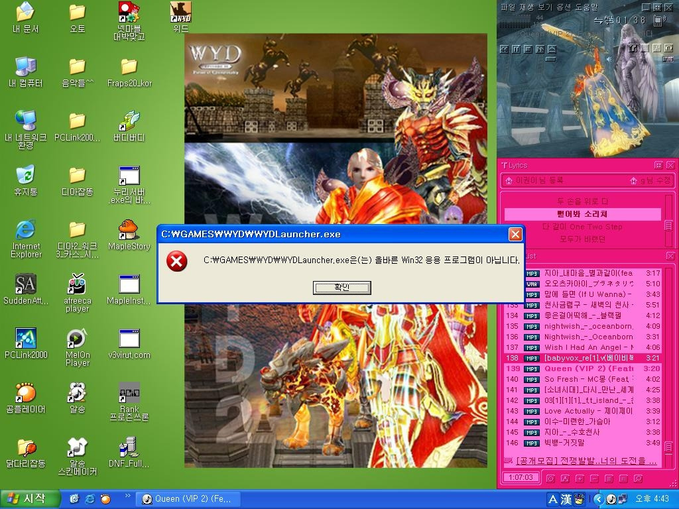This screenshot has height=509, width=679.
Task: Expand the quick launch overflow chevron
Action: (127, 496)
